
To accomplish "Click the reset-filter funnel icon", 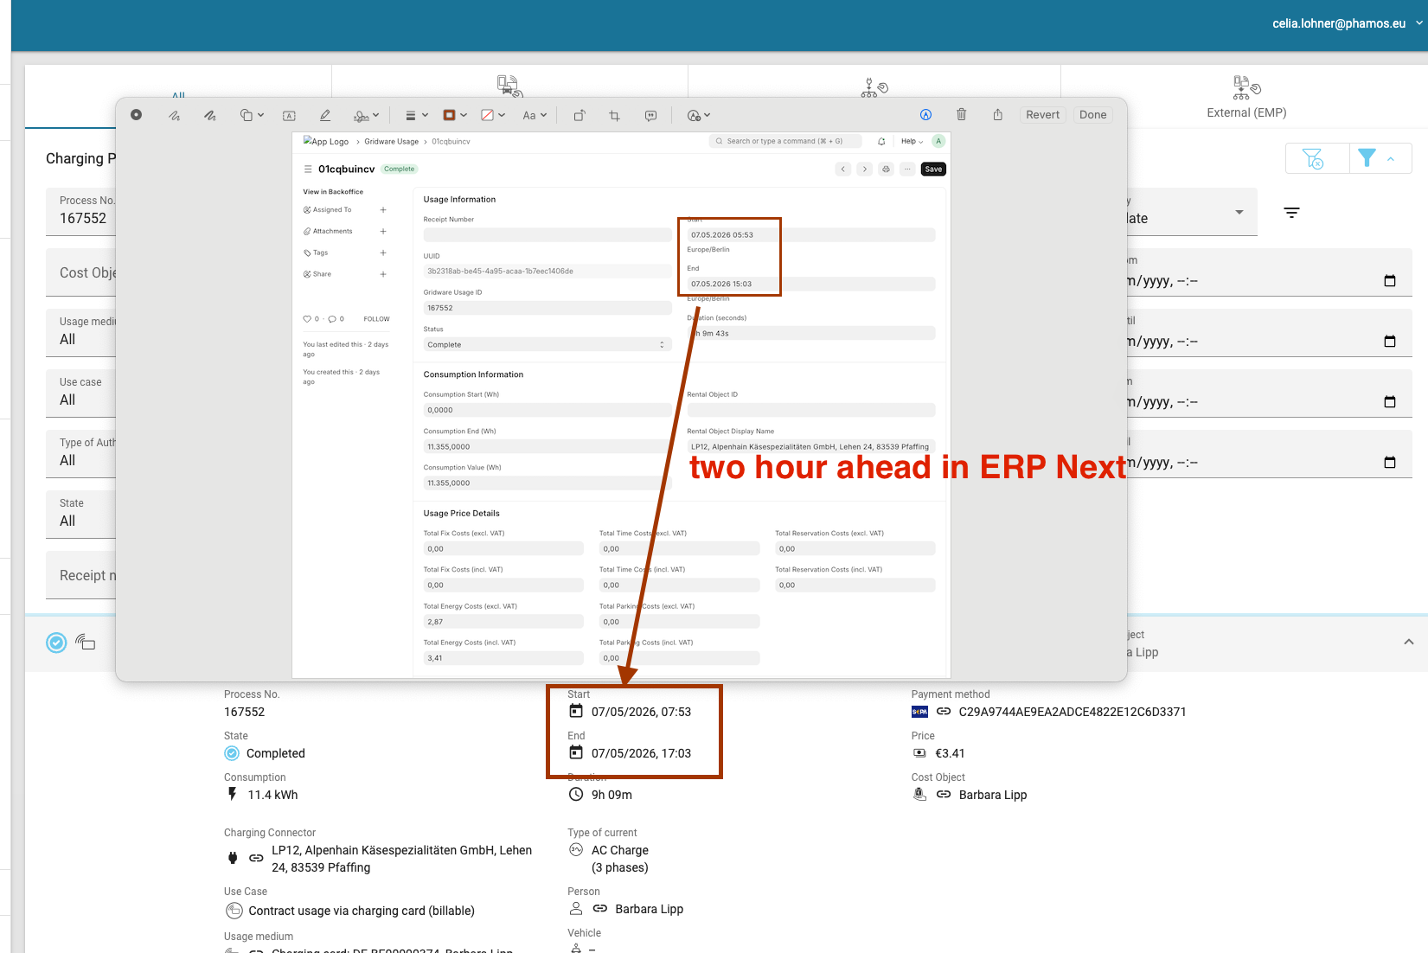I will pyautogui.click(x=1313, y=158).
